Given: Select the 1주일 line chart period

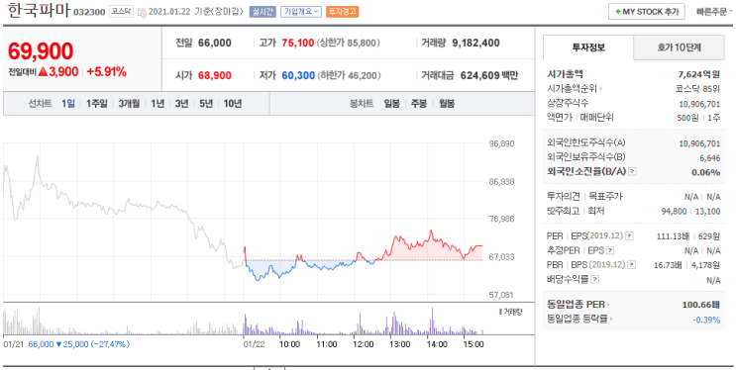Looking at the screenshot, I should (97, 104).
